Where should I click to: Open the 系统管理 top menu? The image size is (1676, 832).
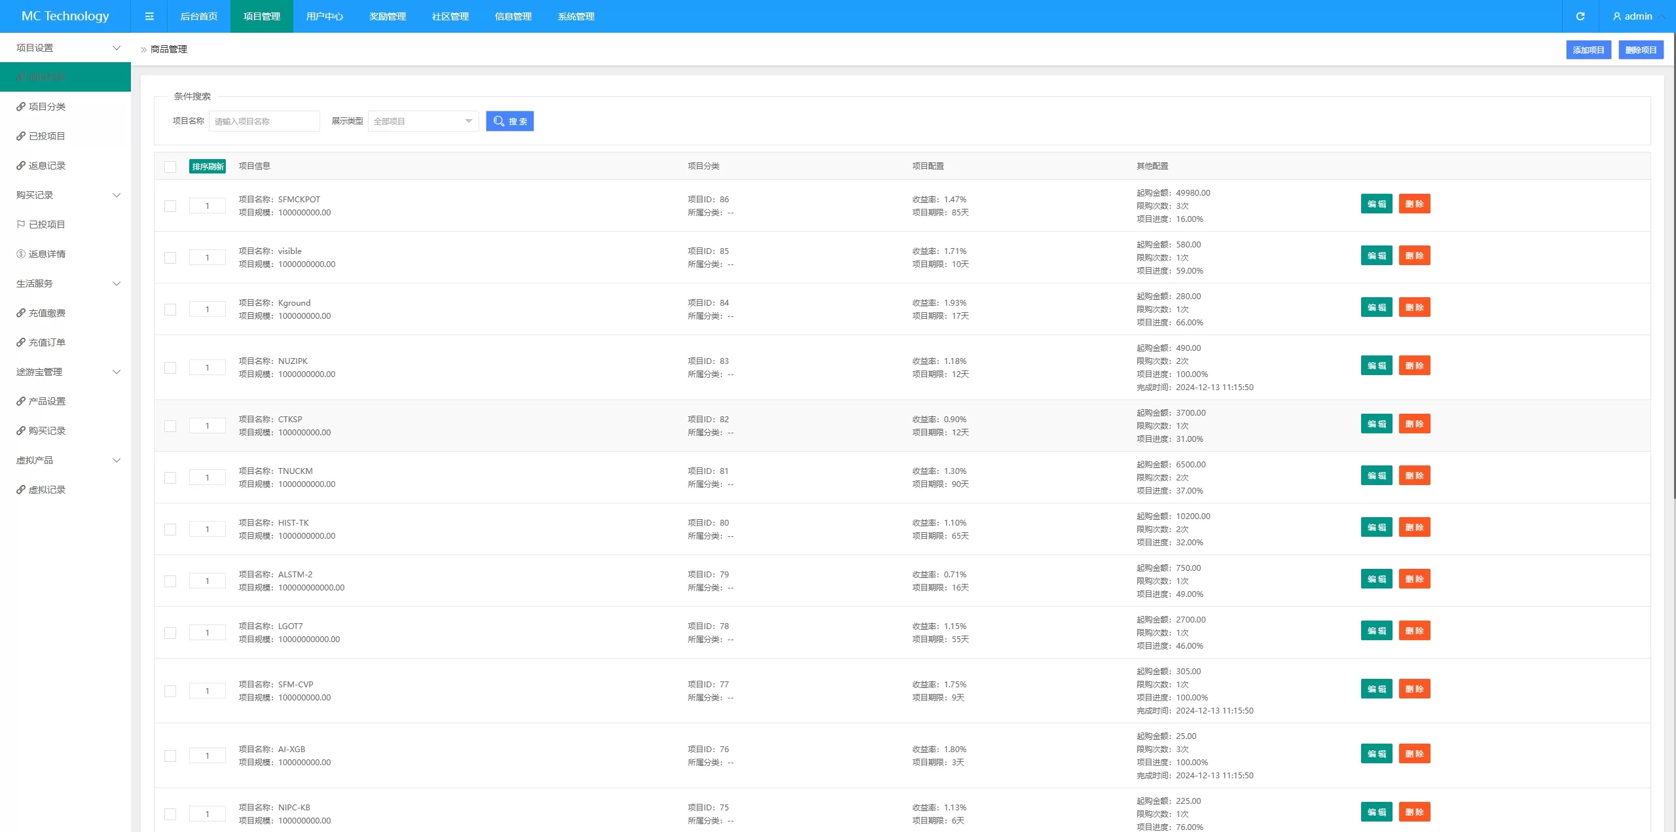[x=576, y=16]
